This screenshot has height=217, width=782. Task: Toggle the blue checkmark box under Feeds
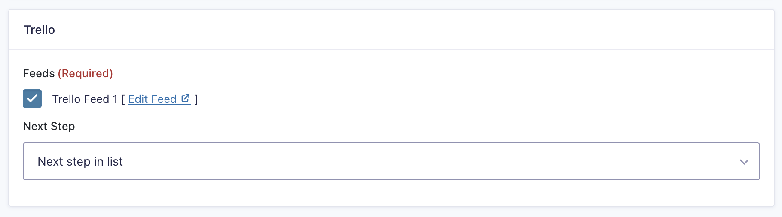click(x=32, y=99)
